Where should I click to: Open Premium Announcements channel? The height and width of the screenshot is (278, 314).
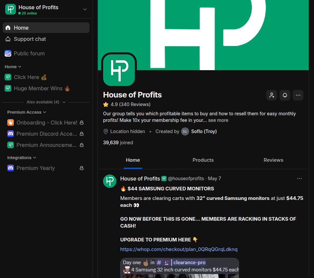click(x=46, y=145)
